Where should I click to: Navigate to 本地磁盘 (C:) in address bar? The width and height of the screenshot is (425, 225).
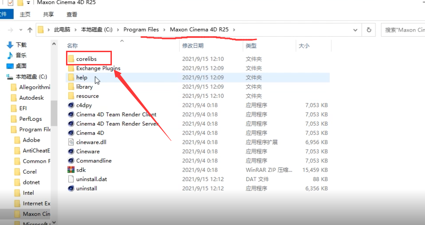pos(97,30)
